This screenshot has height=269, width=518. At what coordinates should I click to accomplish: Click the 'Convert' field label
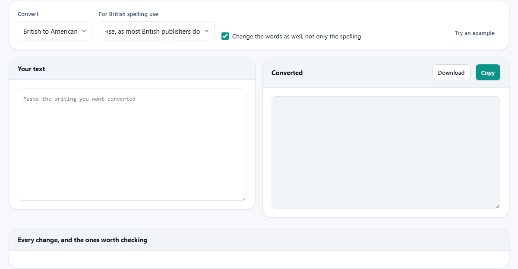28,14
